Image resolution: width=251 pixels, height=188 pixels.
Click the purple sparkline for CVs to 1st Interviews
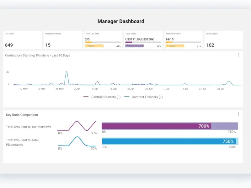(77, 126)
